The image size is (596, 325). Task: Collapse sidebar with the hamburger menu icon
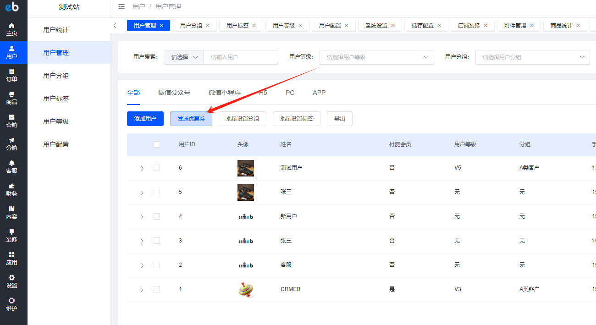click(121, 6)
